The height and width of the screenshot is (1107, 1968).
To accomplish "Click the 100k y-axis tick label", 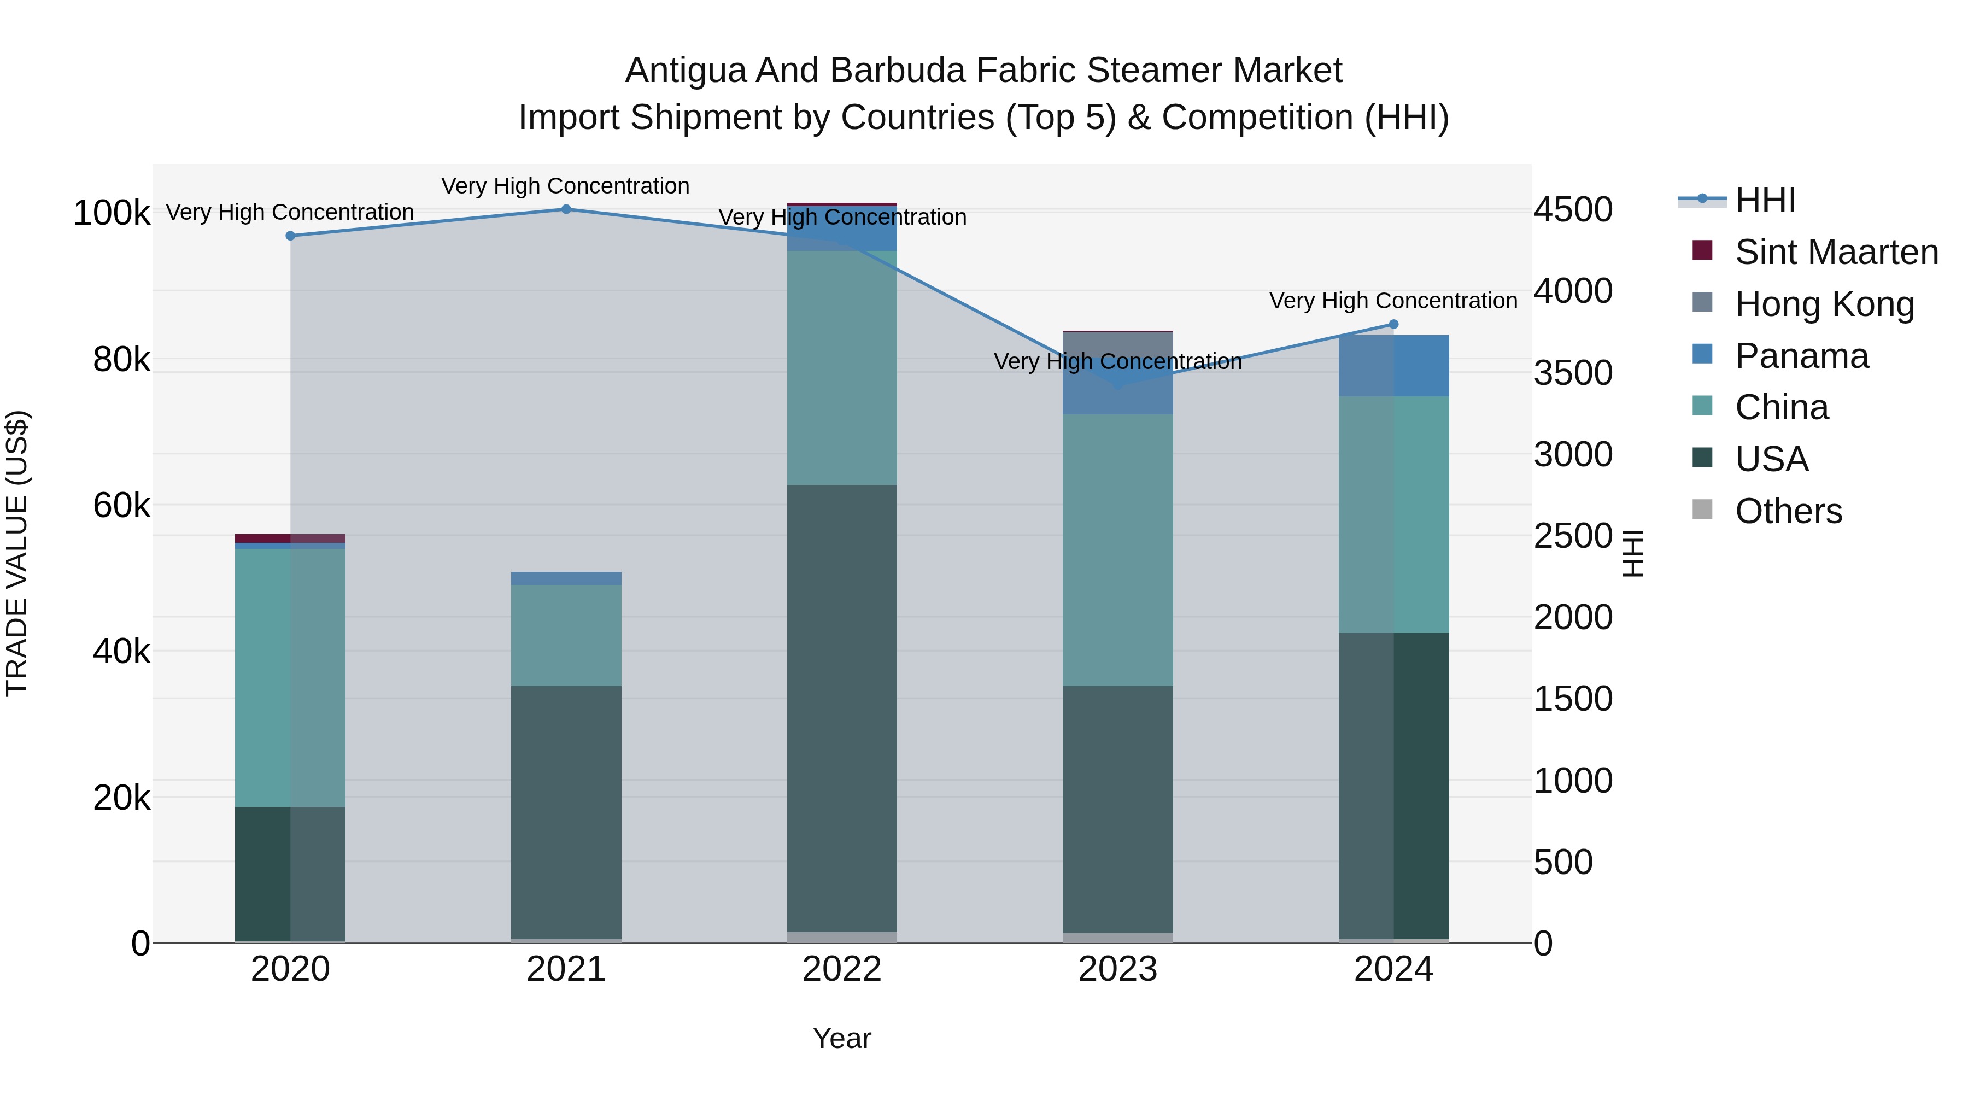I will click(x=112, y=213).
